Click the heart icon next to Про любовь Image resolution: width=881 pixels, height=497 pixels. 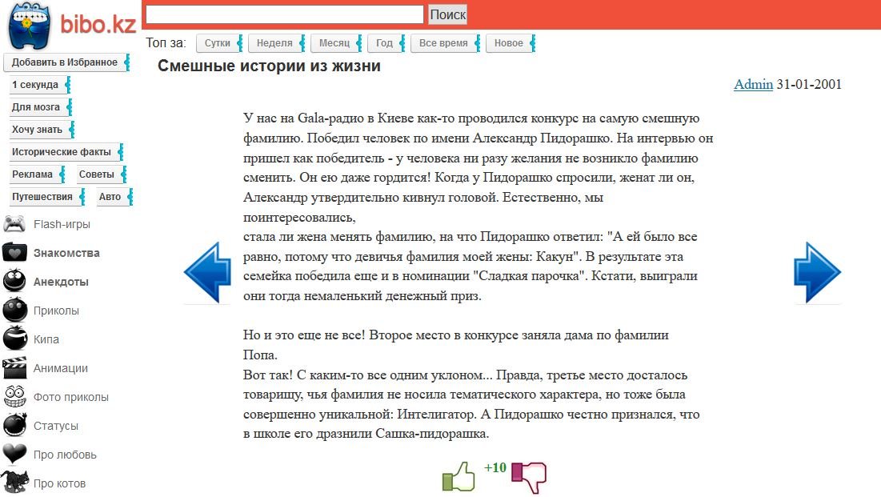tap(14, 455)
